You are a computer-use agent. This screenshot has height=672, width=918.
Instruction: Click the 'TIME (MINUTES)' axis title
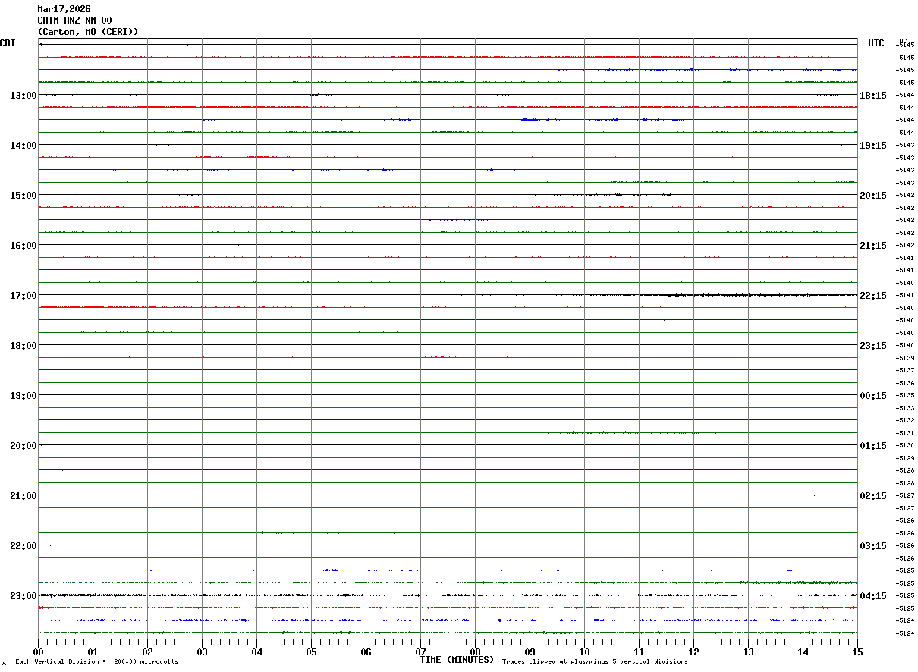457,659
